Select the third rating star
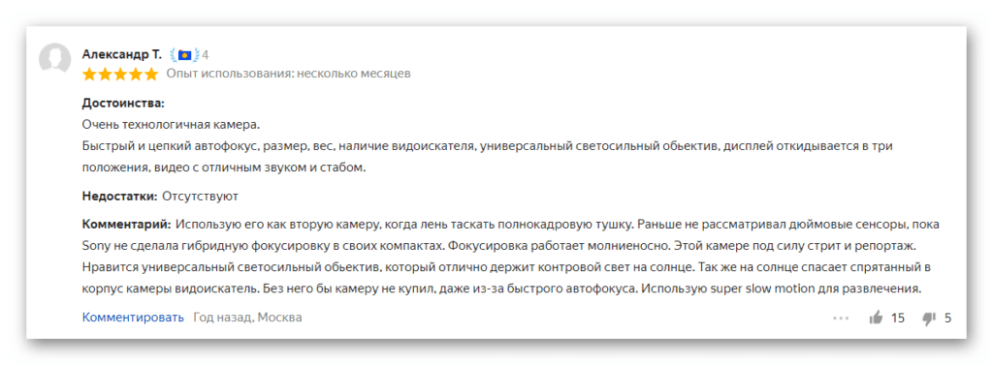 [x=120, y=74]
